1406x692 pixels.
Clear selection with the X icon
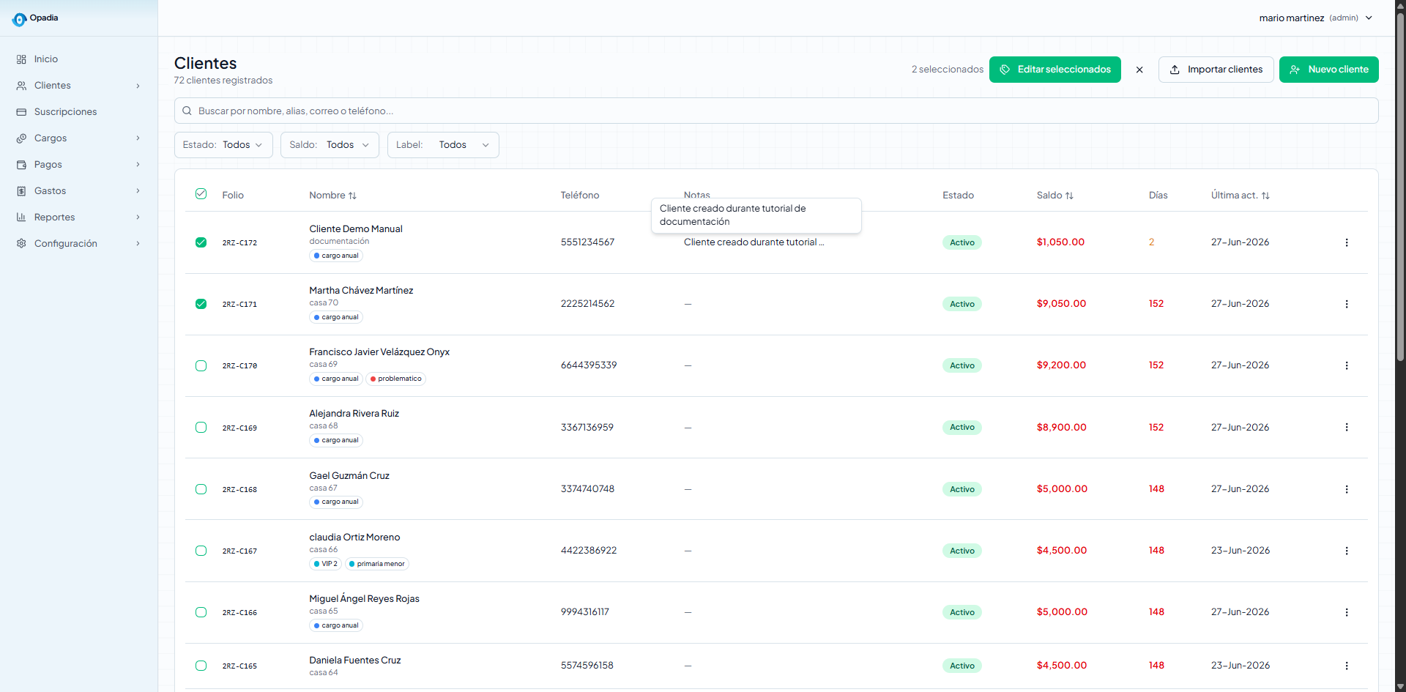pyautogui.click(x=1139, y=70)
